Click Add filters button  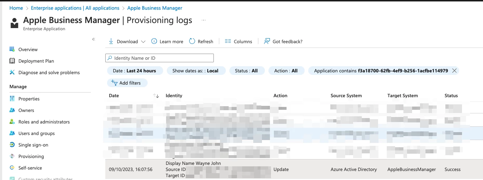pos(127,83)
